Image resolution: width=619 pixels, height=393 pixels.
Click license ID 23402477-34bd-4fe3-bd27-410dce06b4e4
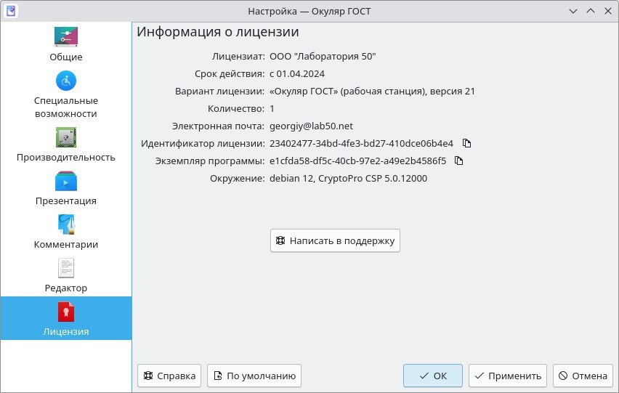[361, 143]
